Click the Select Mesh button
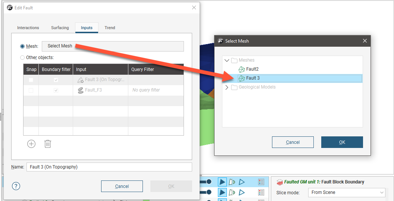Image resolution: width=394 pixels, height=201 pixels. (x=113, y=46)
